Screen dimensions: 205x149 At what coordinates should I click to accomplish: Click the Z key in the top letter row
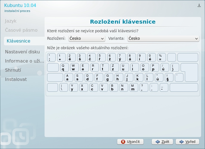[115, 68]
